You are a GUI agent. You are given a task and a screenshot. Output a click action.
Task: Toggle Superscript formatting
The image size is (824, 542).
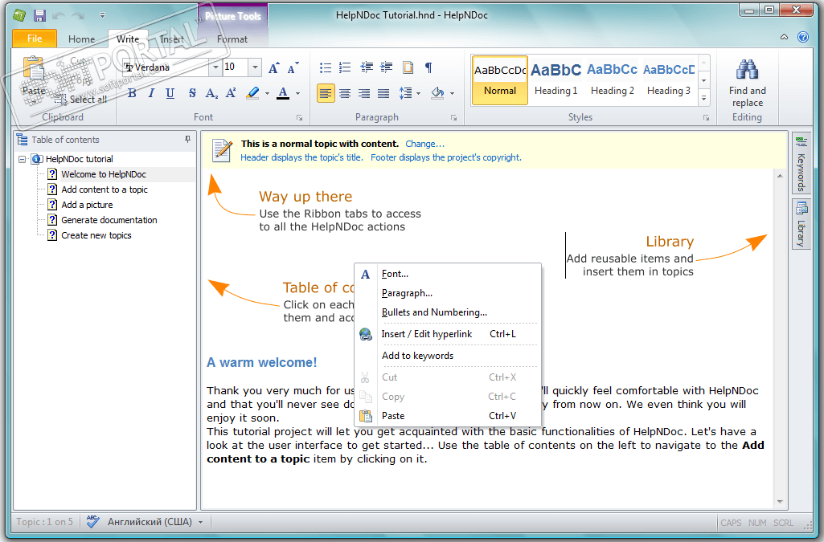tap(231, 93)
